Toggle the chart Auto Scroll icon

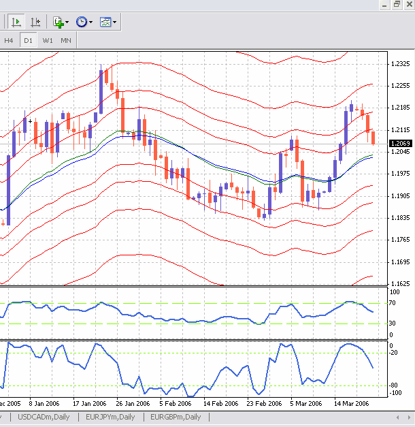point(16,22)
